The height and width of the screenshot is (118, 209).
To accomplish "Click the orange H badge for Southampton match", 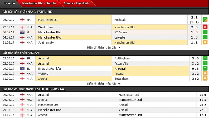I will click(205, 42).
